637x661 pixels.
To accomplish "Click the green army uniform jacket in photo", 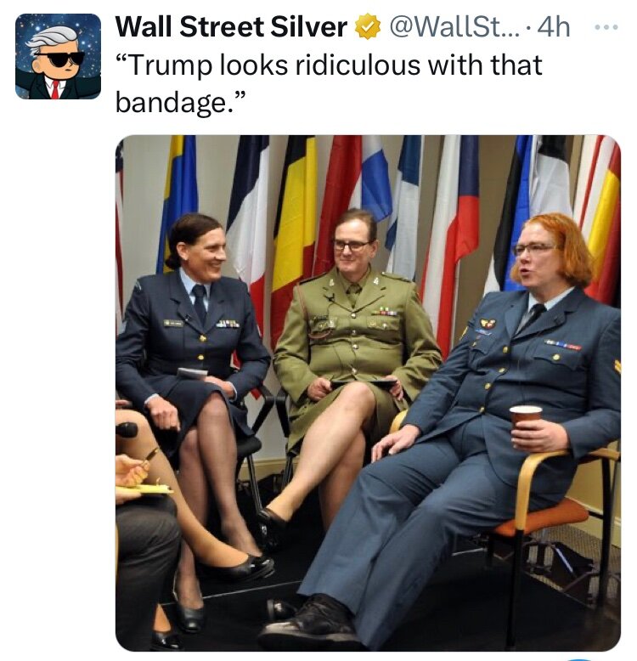I will click(354, 329).
